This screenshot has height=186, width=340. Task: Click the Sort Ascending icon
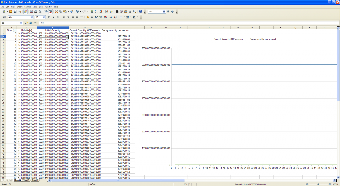point(97,12)
